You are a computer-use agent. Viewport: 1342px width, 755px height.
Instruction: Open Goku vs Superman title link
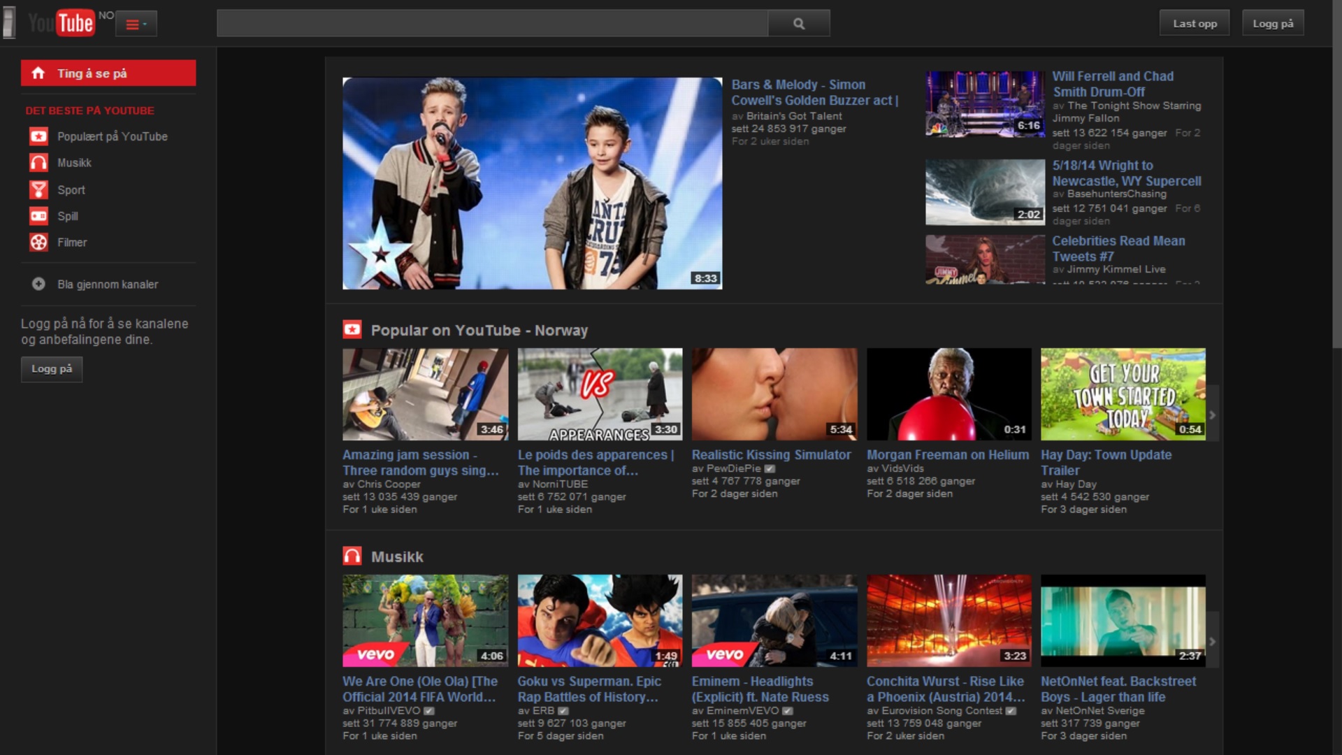(589, 689)
